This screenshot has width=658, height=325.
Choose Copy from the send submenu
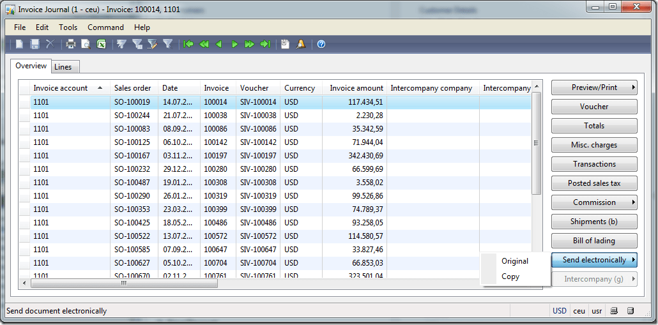tap(515, 276)
